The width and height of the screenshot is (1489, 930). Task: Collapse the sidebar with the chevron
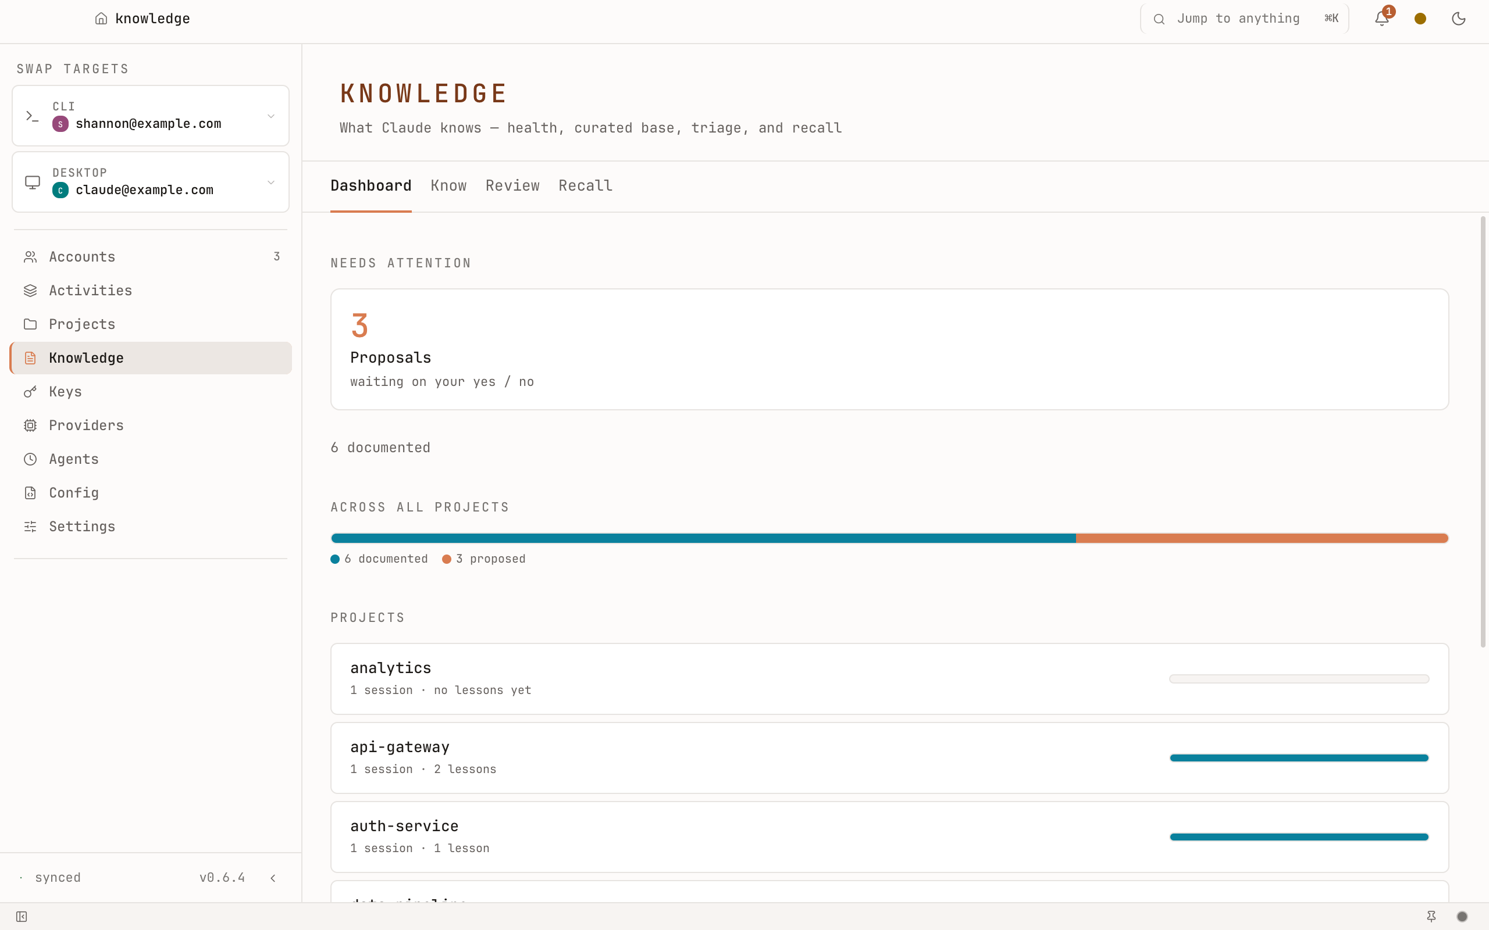click(x=273, y=878)
